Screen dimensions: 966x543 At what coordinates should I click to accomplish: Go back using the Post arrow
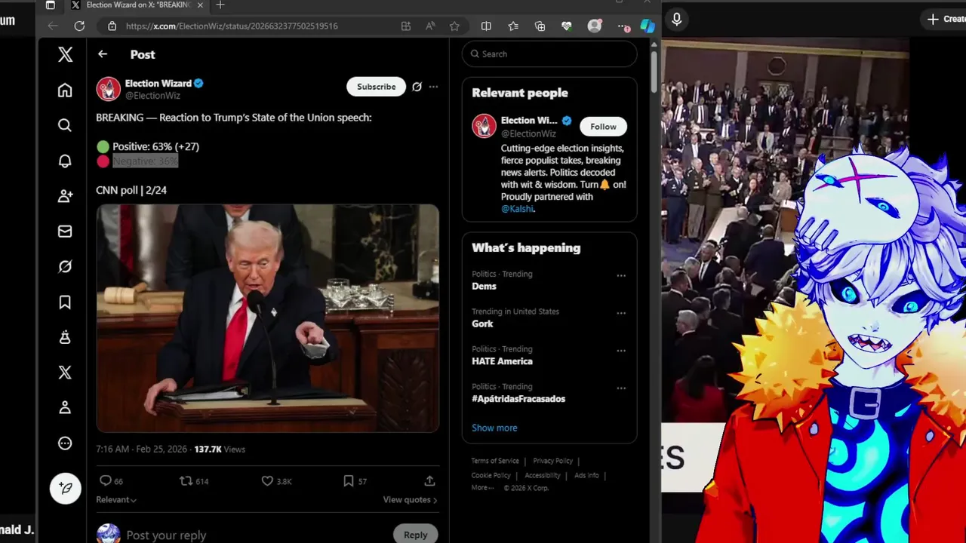[103, 54]
